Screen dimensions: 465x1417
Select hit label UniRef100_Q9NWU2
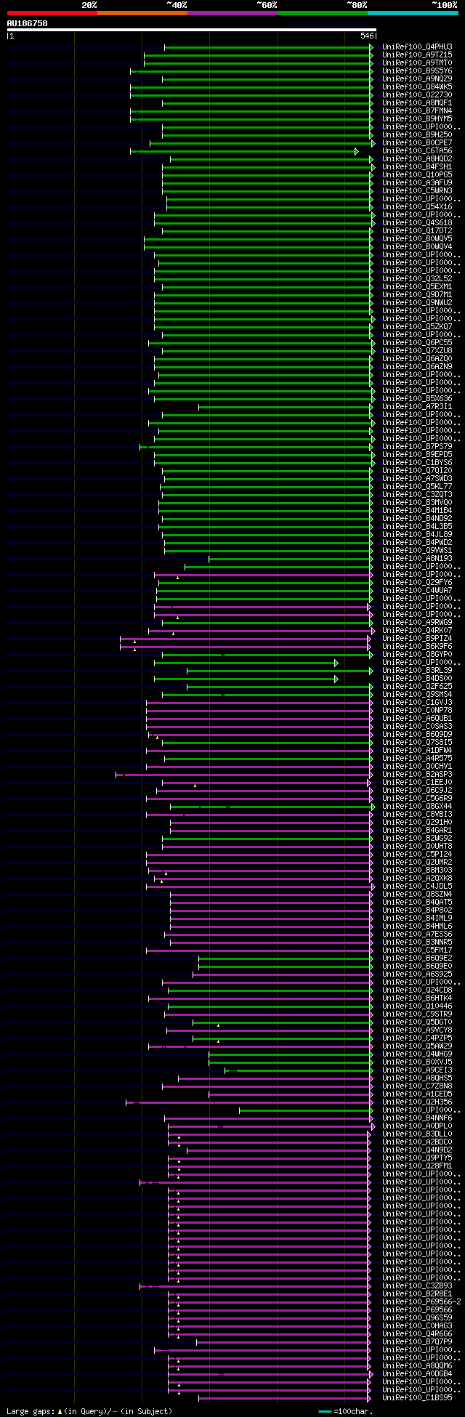pyautogui.click(x=417, y=303)
